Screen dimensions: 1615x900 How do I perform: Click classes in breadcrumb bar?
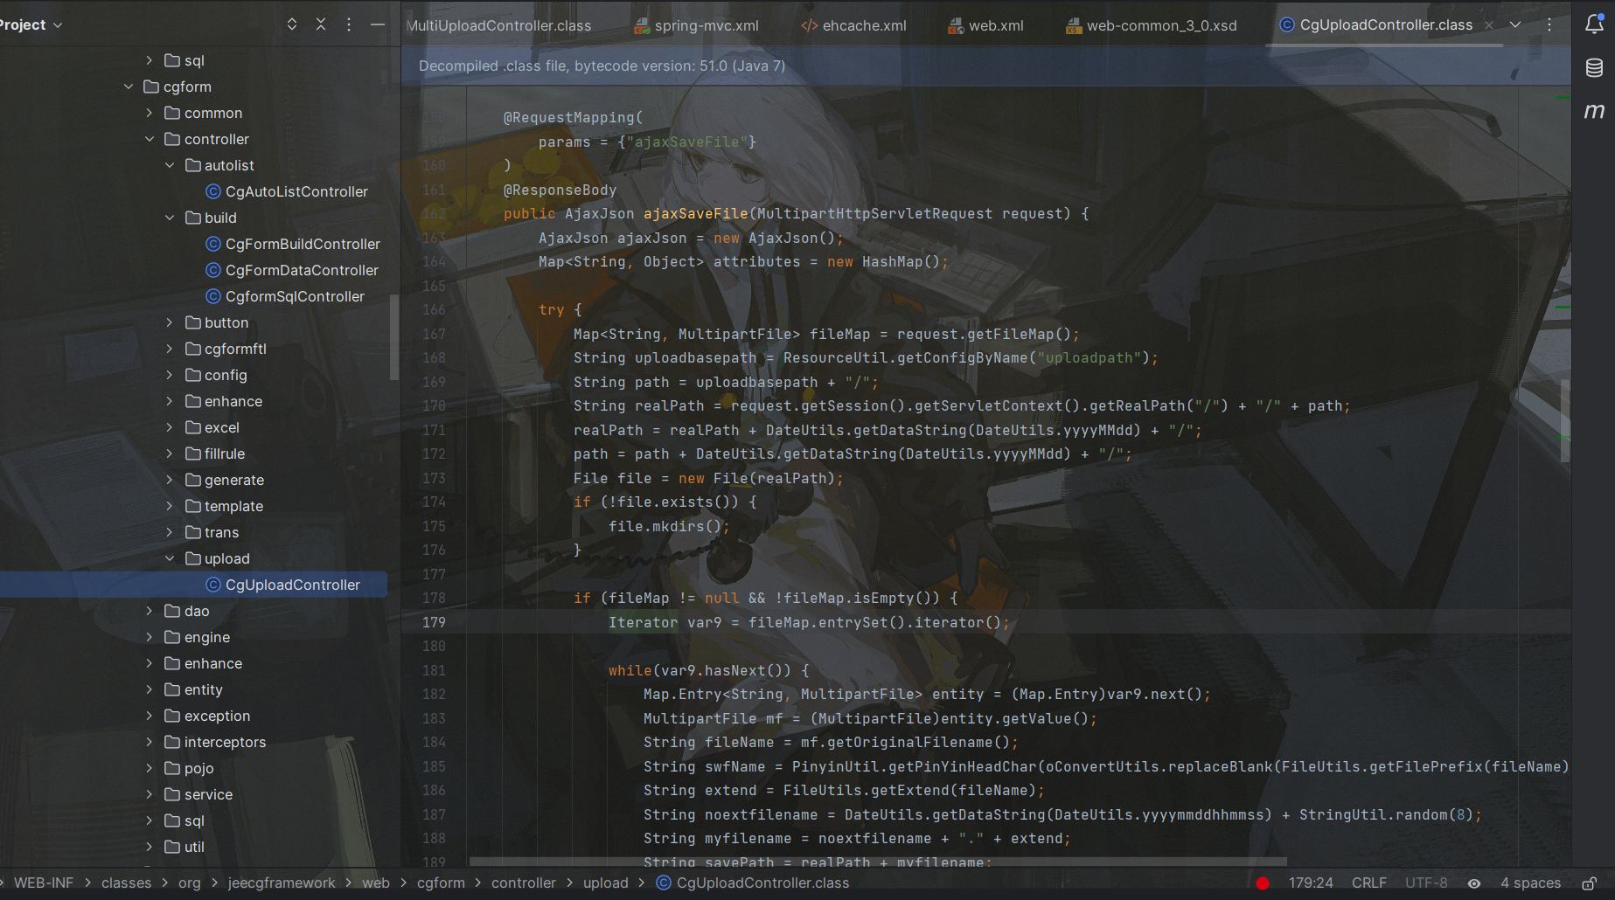[126, 883]
